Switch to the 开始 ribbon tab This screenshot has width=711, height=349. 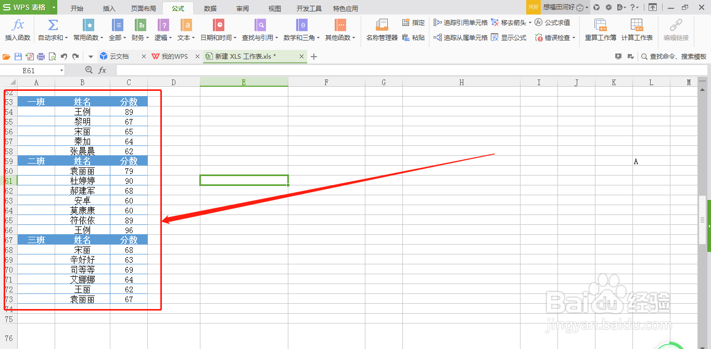coord(77,8)
